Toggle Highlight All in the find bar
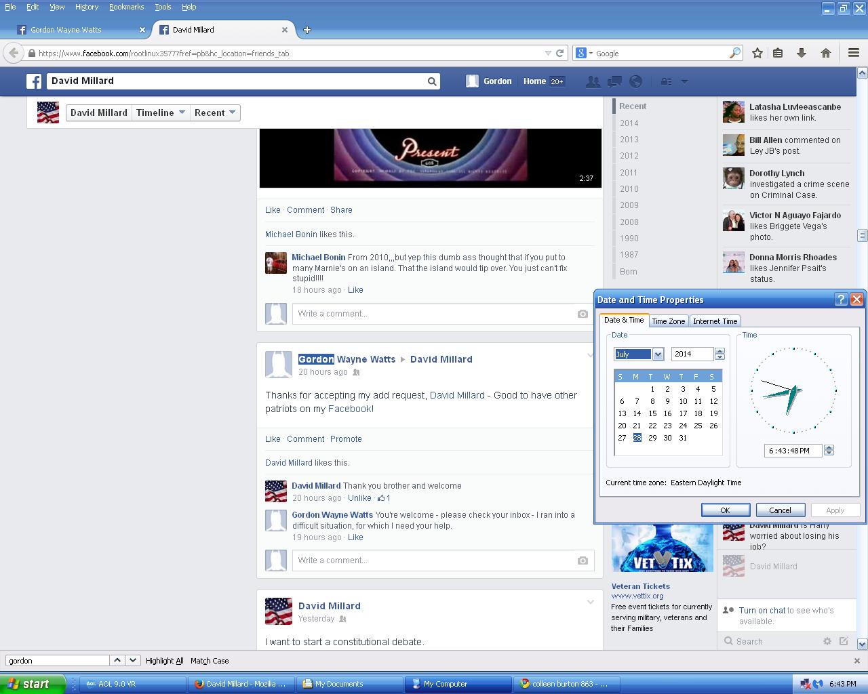 point(164,661)
